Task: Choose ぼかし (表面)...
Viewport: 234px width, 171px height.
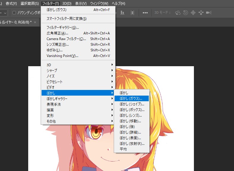Action: click(x=132, y=138)
